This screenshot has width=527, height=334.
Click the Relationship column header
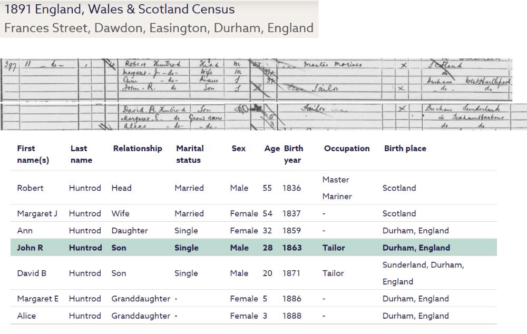coord(138,149)
